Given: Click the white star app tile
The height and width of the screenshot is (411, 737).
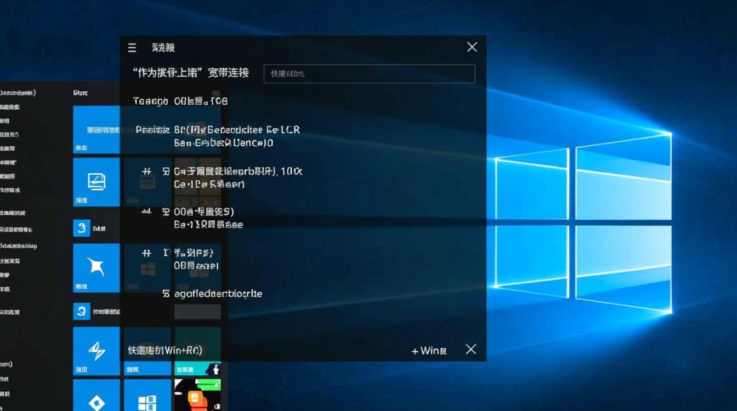Looking at the screenshot, I should (x=96, y=267).
